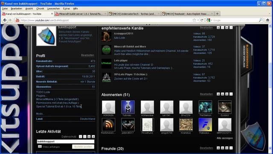Open the 'Minecraft Bukkit and More' channel link
The height and width of the screenshot is (154, 273).
(x=130, y=47)
